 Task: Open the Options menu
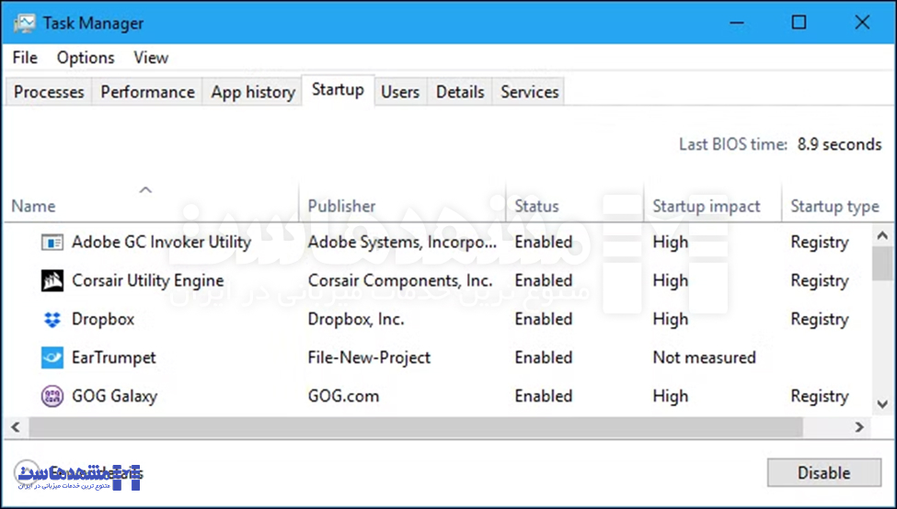click(x=86, y=58)
